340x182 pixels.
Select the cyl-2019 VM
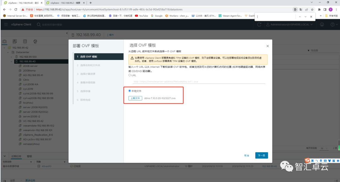[x=28, y=89]
